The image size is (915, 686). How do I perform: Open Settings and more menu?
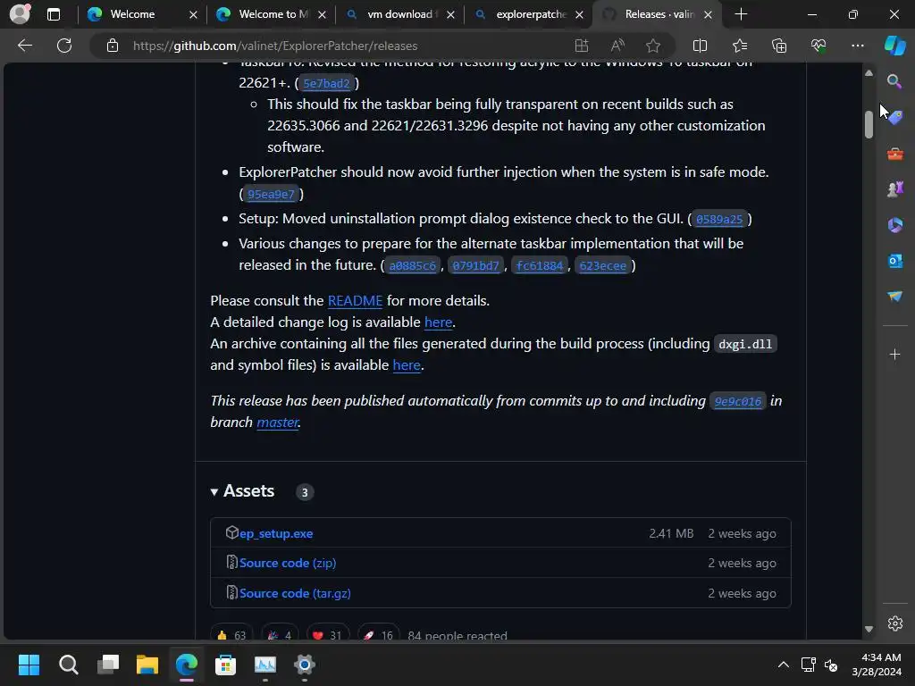click(857, 46)
